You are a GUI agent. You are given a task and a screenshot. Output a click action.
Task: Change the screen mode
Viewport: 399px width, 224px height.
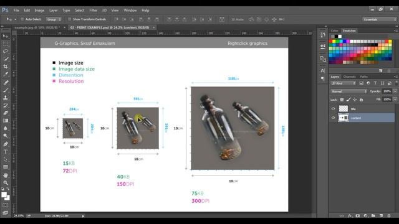click(6, 213)
